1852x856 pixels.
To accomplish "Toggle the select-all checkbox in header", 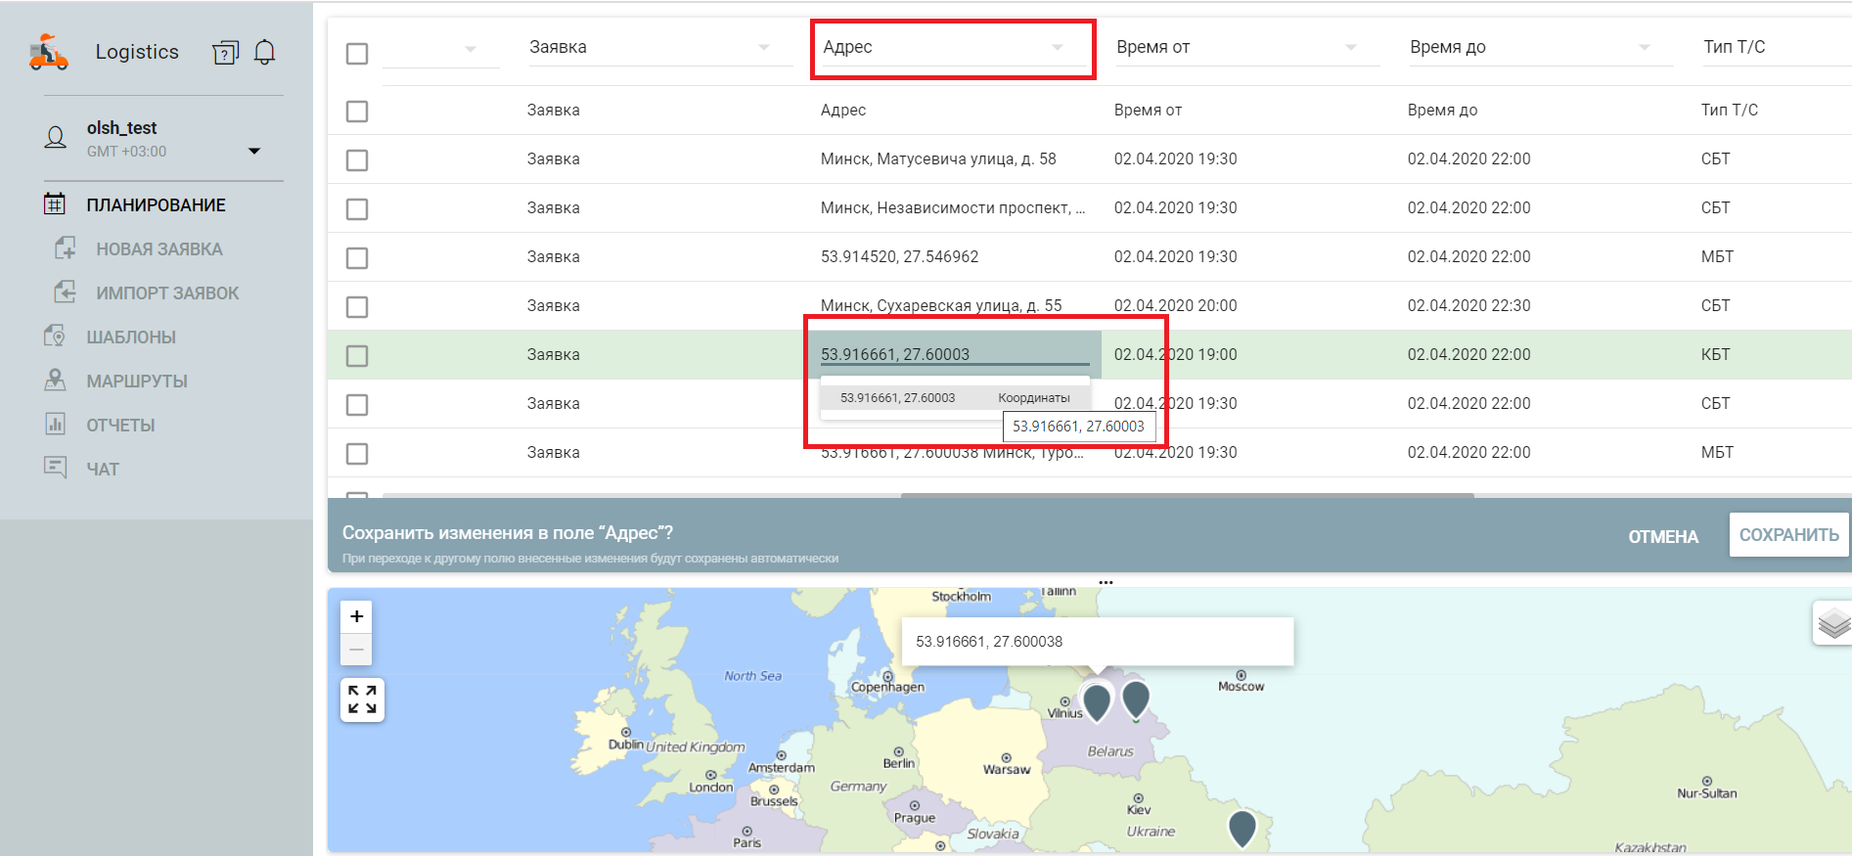I will pos(357,54).
